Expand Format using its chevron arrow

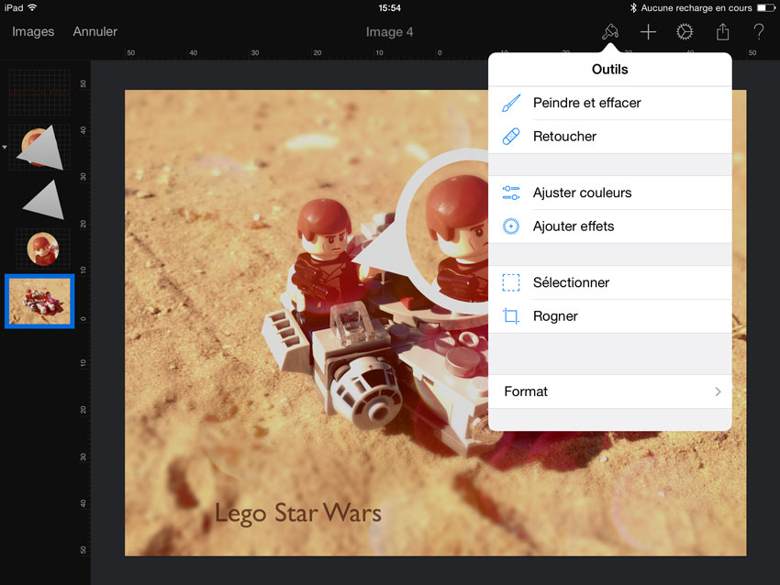pos(718,392)
